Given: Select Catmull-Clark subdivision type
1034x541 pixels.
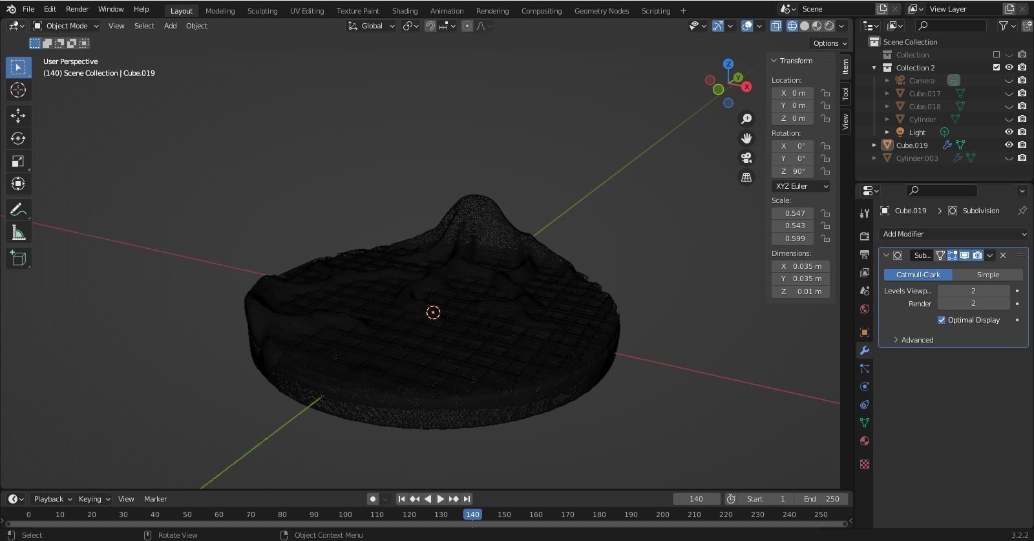Looking at the screenshot, I should [x=918, y=275].
